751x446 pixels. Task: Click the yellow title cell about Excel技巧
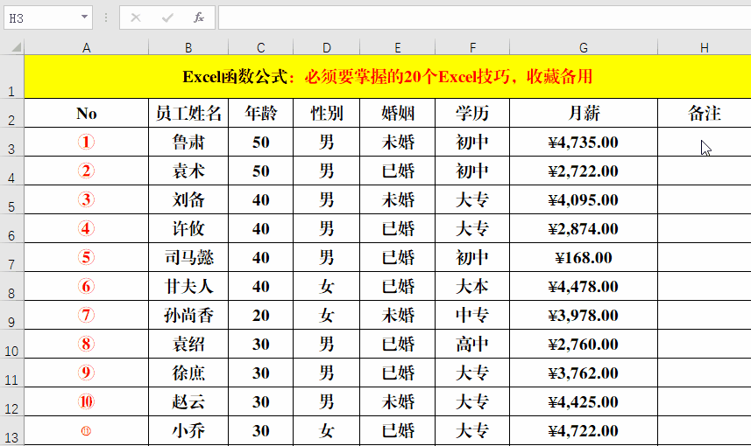(387, 76)
